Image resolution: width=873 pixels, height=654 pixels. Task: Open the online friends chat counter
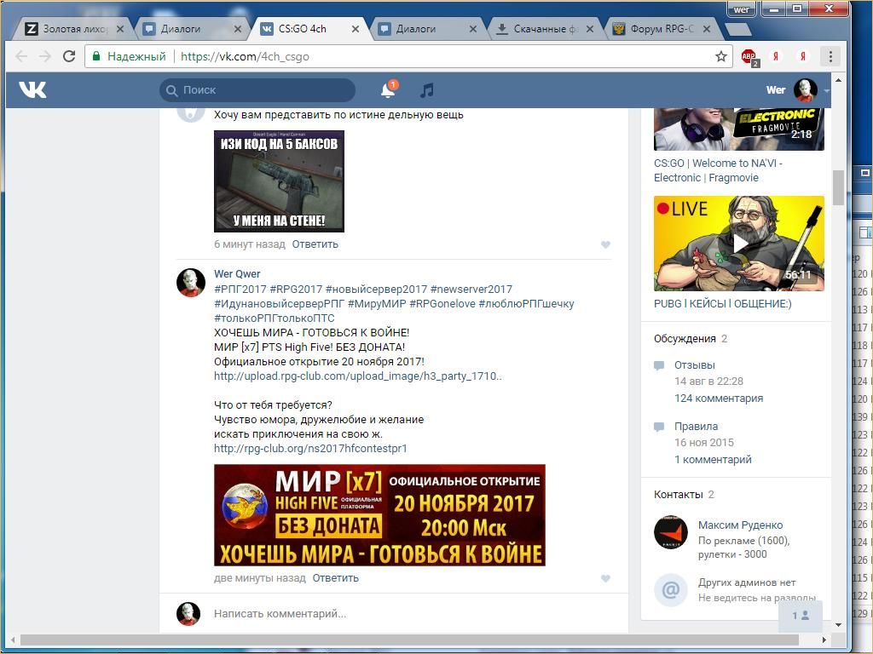800,615
